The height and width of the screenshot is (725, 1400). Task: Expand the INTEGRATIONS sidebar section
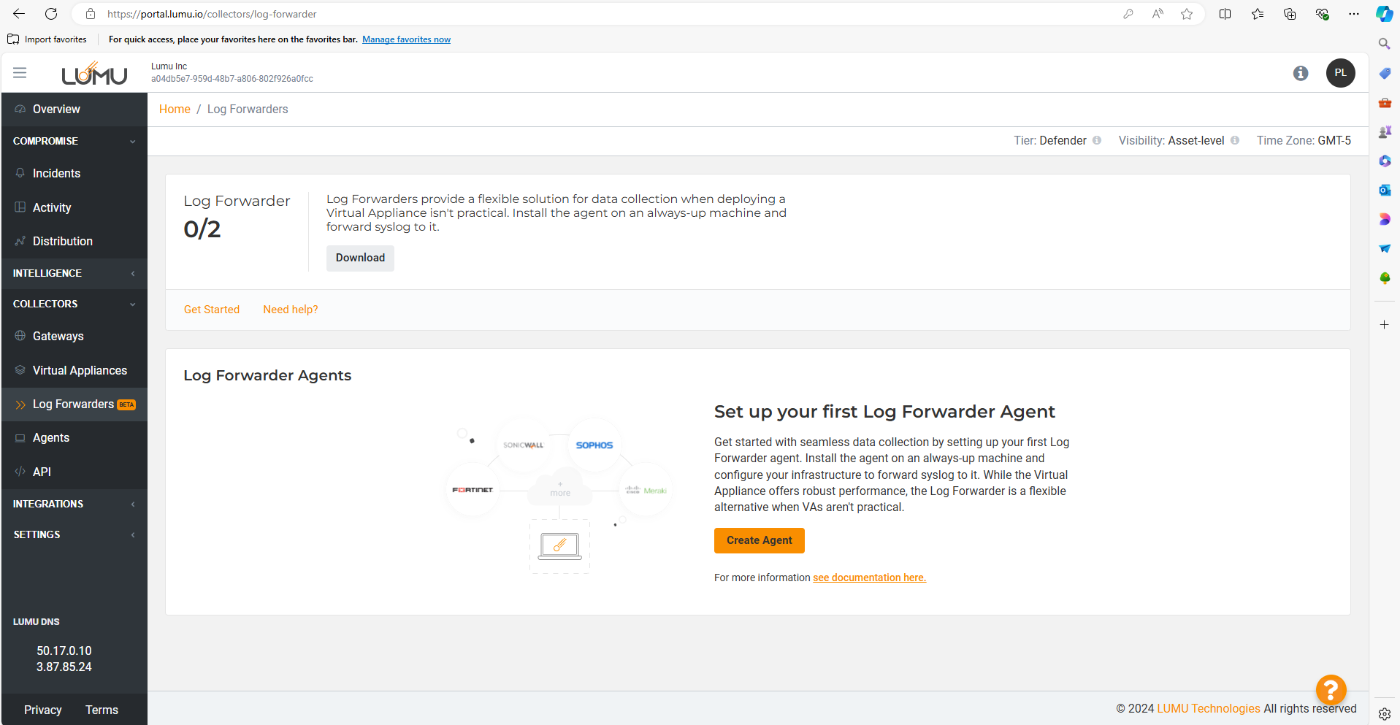(x=132, y=505)
